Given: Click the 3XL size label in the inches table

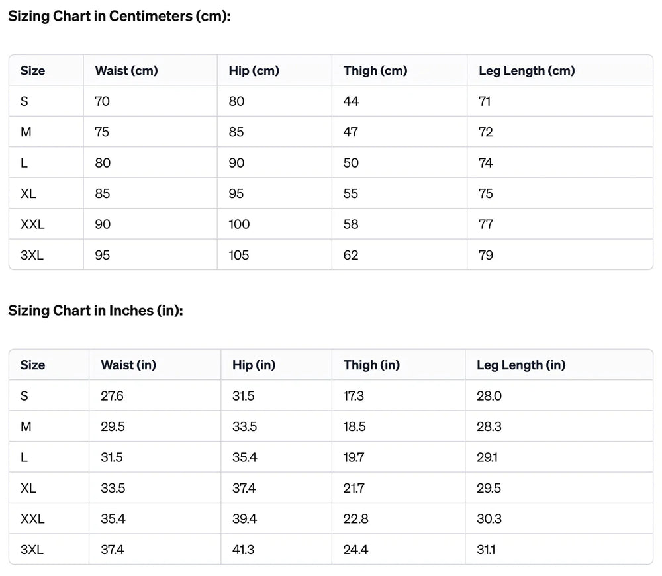Looking at the screenshot, I should coord(32,550).
